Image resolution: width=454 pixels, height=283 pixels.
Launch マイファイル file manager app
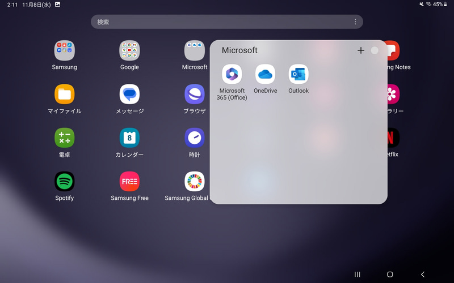click(x=64, y=94)
